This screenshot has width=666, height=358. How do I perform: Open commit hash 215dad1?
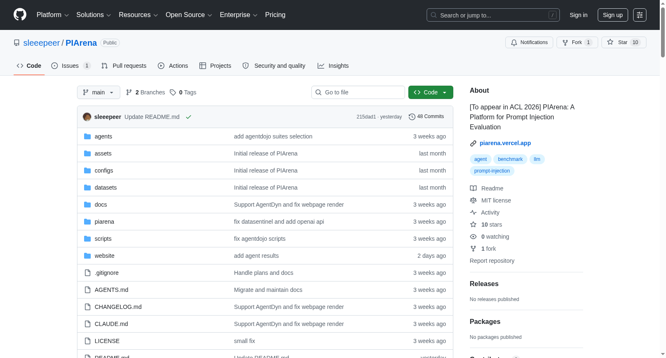[x=366, y=117]
